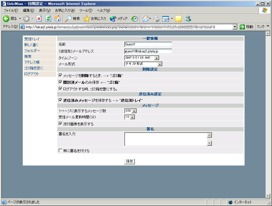Open the ファイル(F) menu

pos(11,10)
